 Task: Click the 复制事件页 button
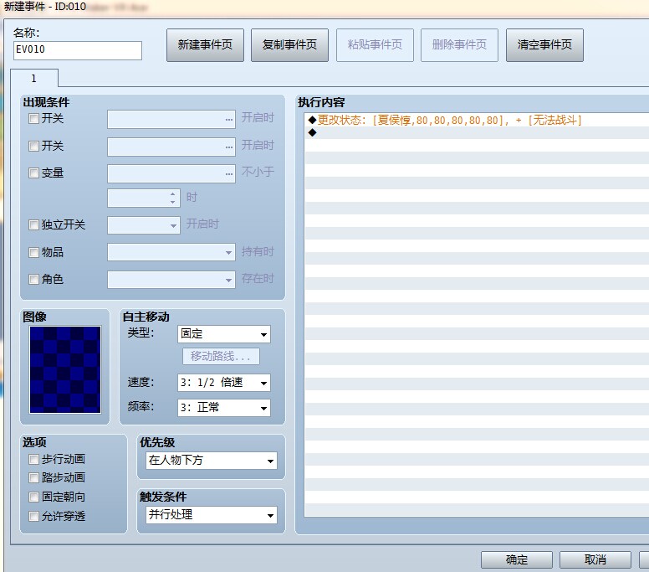click(289, 44)
